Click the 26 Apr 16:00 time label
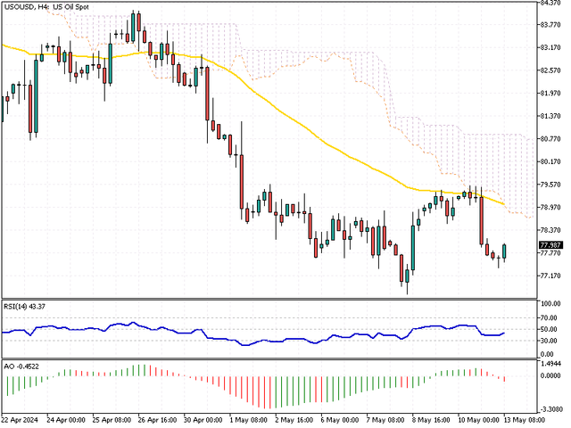The height and width of the screenshot is (428, 571). point(157,420)
